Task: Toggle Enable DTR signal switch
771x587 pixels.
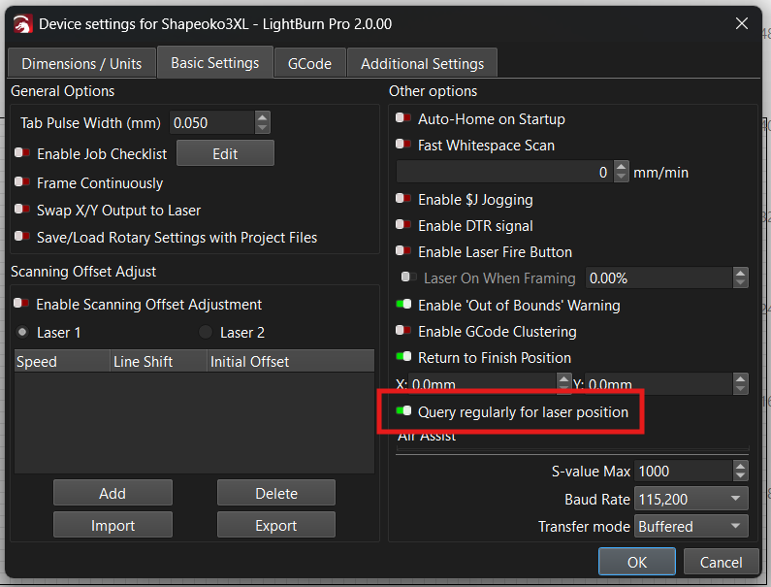Action: pos(403,224)
